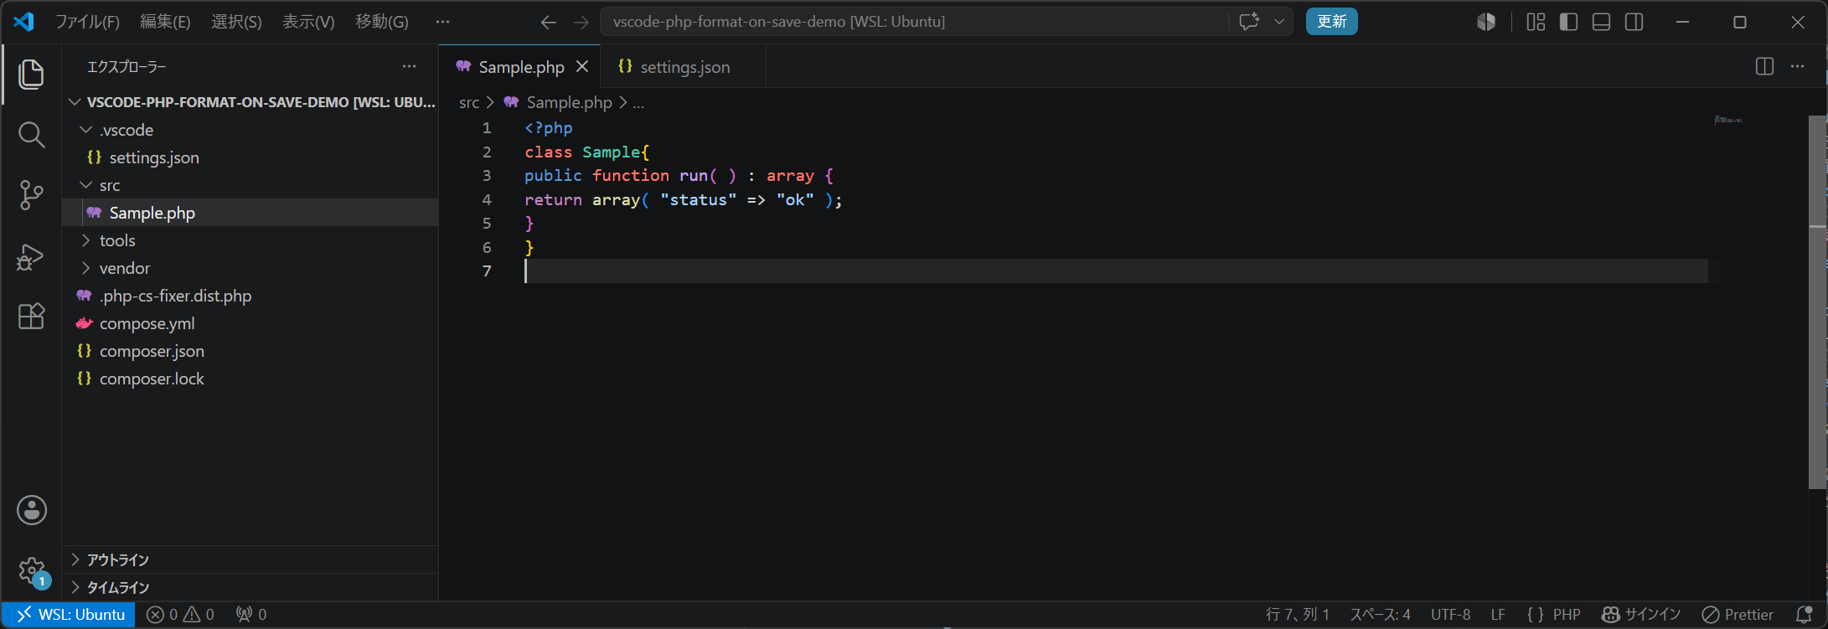Open the Manage gear settings icon

(32, 571)
